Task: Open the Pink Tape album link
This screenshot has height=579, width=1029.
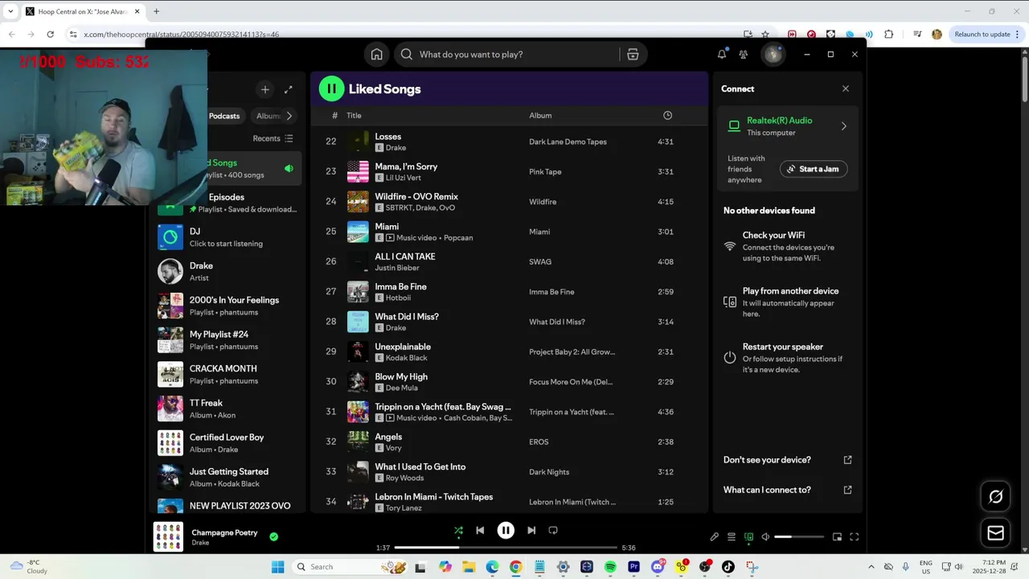Action: pos(545,172)
